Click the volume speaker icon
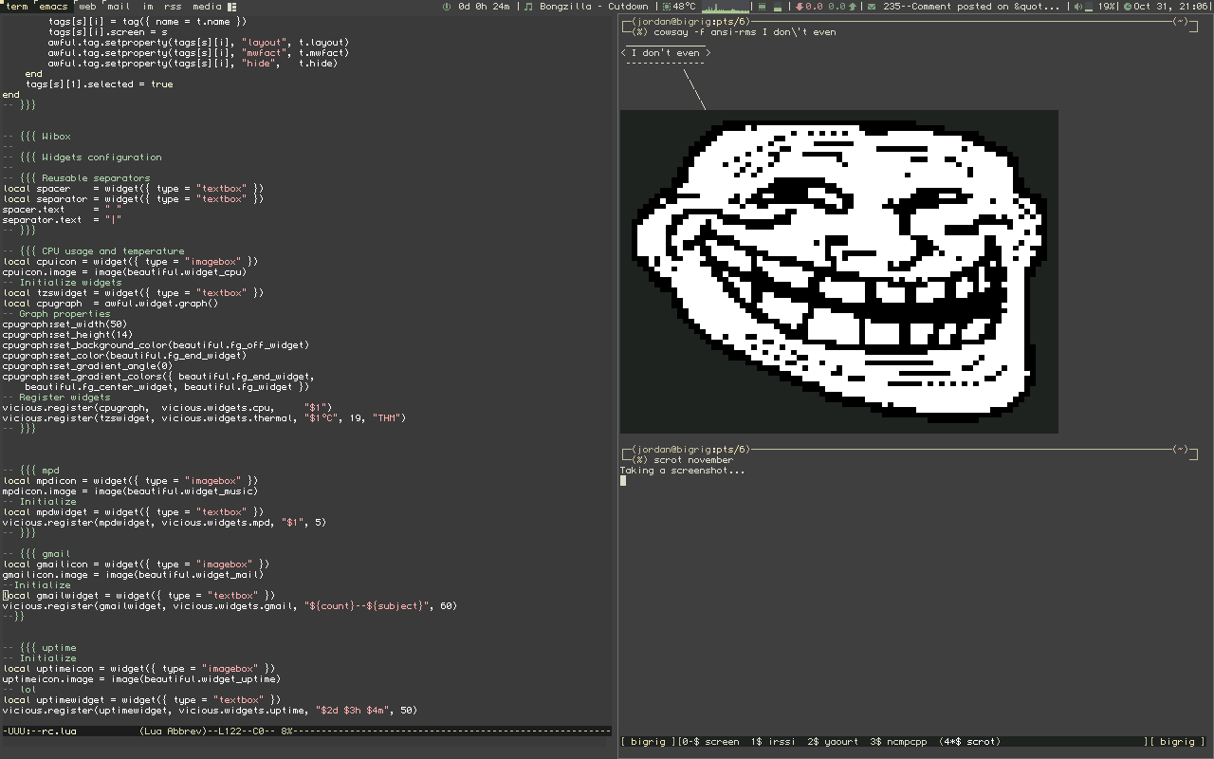Viewport: 1214px width, 759px height. [1077, 7]
